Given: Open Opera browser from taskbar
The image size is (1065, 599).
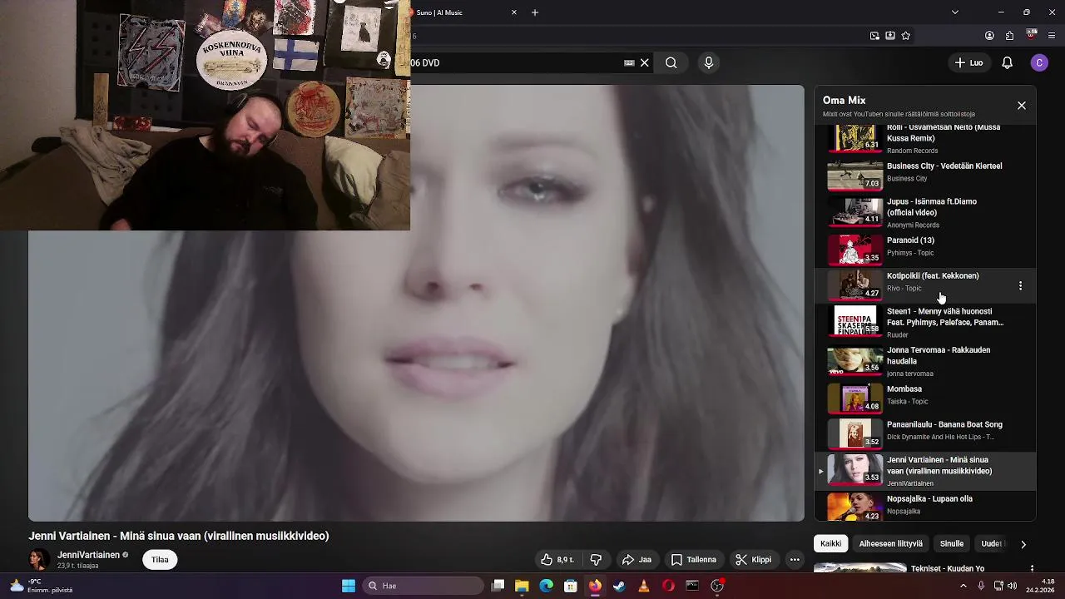Looking at the screenshot, I should 668,586.
